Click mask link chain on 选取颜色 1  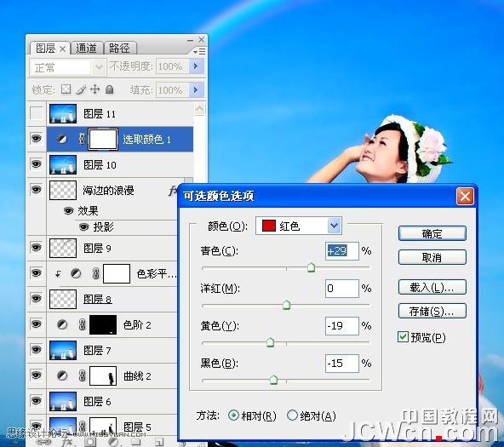click(x=82, y=139)
